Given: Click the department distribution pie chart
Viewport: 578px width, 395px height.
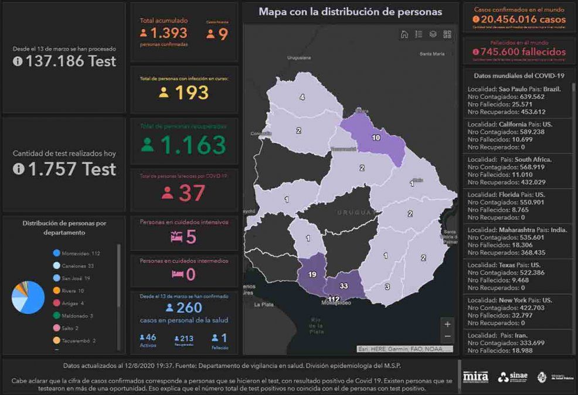Looking at the screenshot, I should click(x=28, y=297).
